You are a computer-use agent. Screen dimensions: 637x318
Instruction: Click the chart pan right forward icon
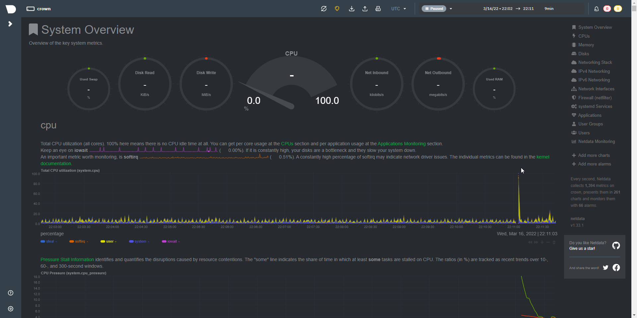(x=536, y=242)
